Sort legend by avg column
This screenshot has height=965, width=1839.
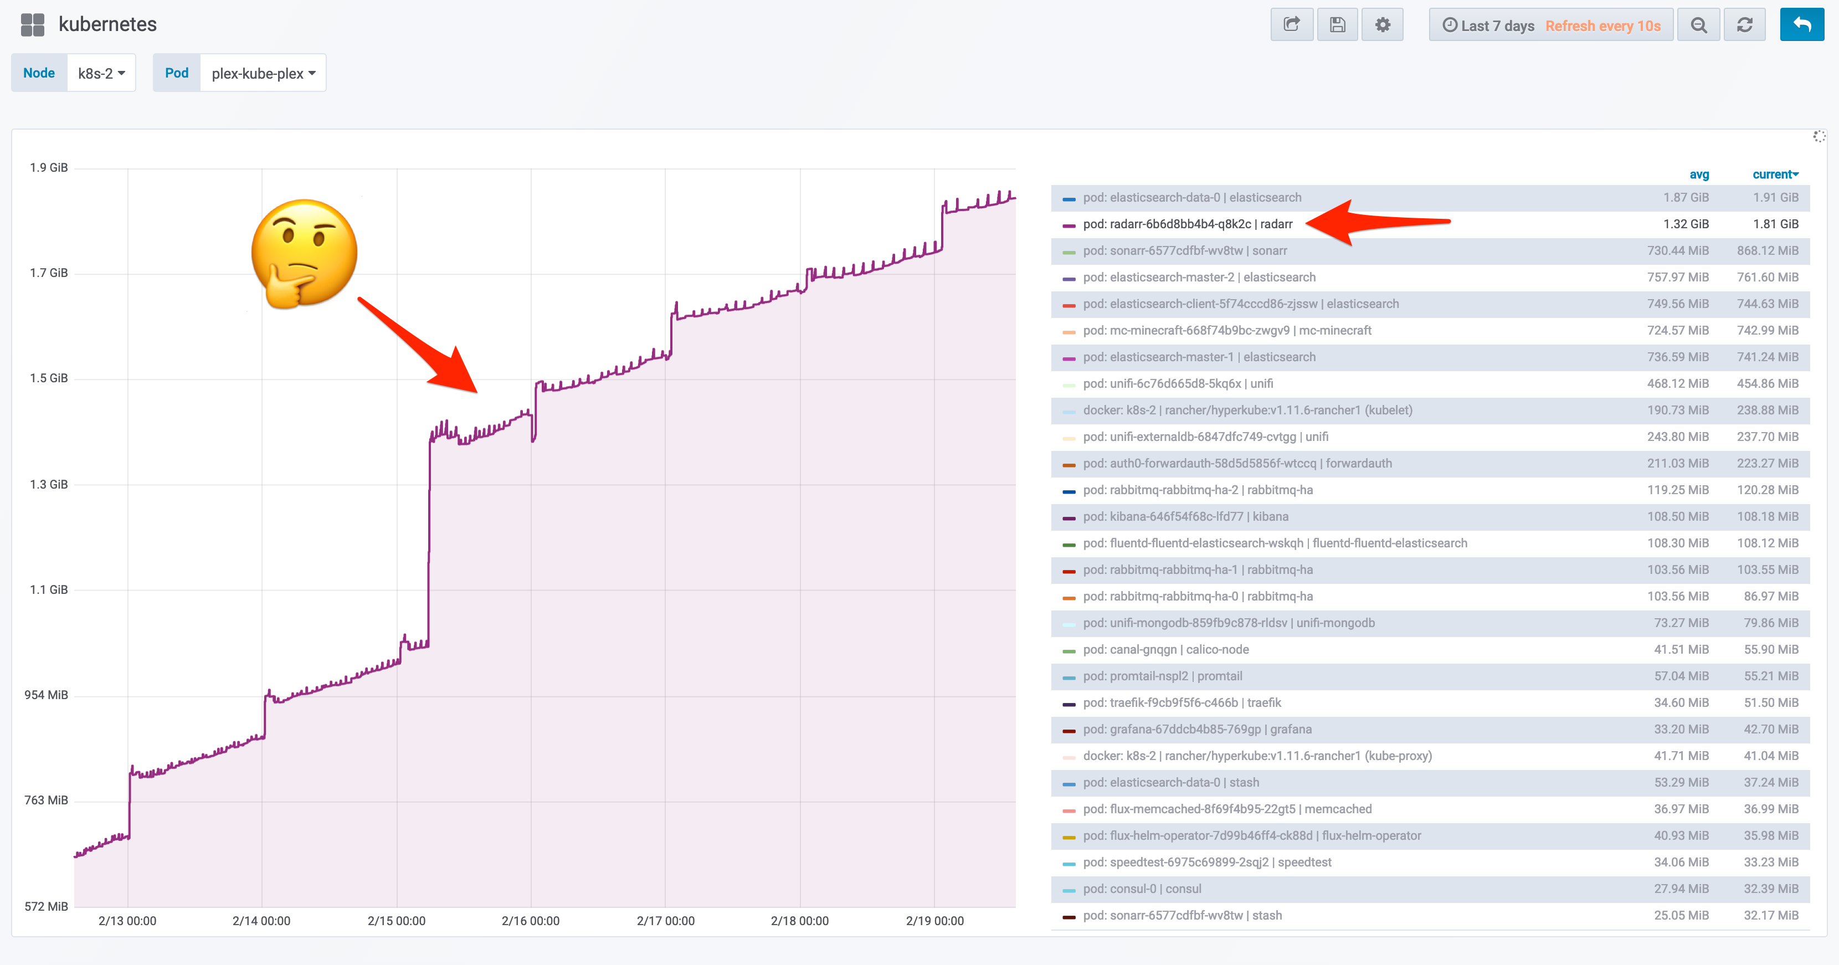[1699, 174]
